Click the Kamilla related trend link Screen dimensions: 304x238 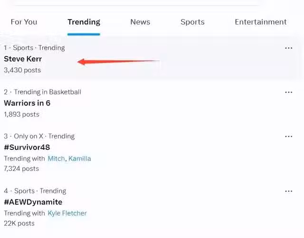pos(80,159)
